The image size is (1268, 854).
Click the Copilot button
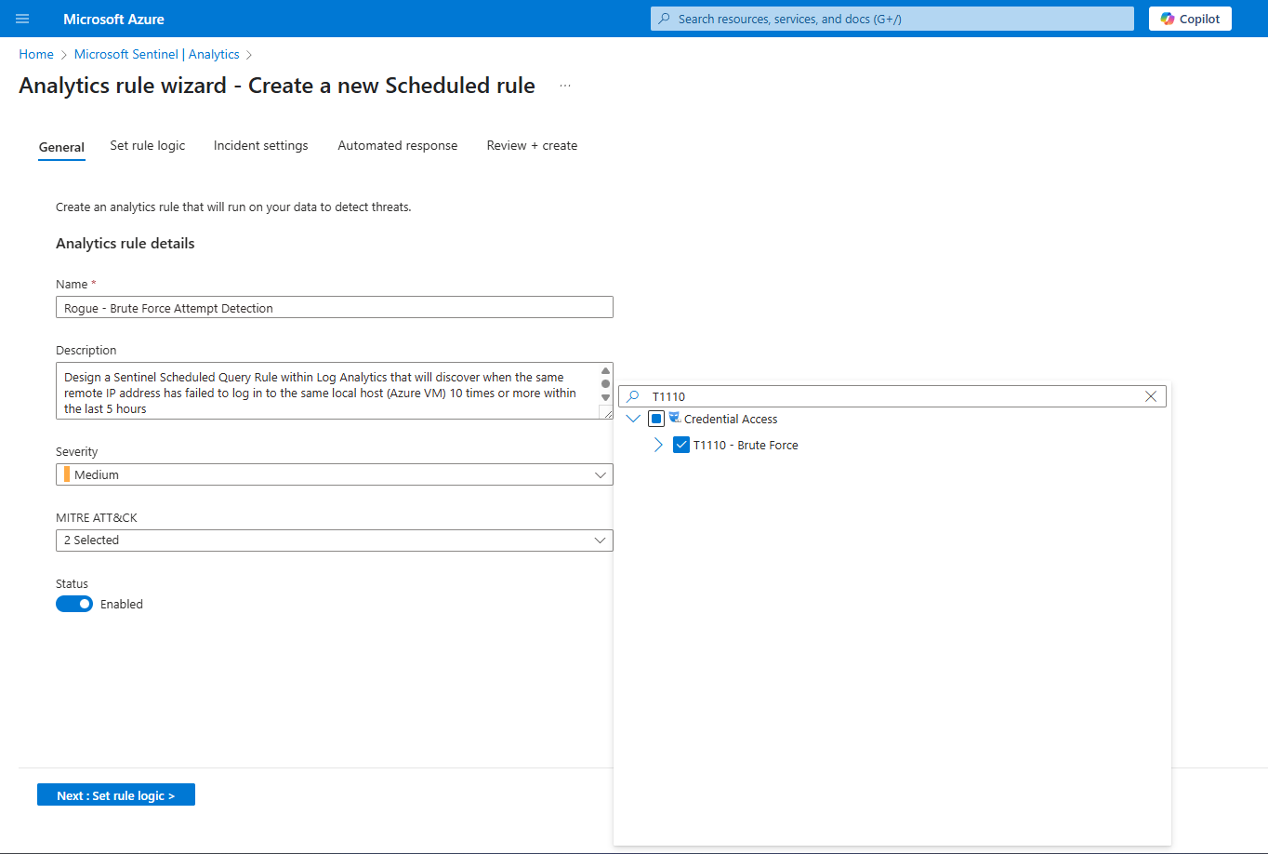[1190, 19]
